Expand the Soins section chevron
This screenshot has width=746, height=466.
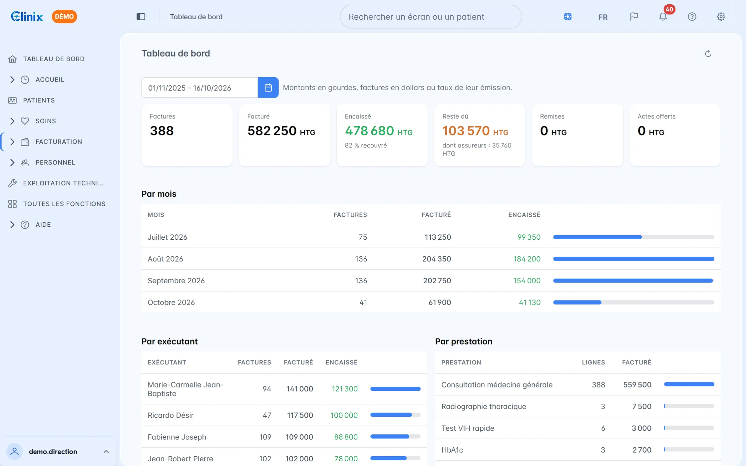(12, 121)
